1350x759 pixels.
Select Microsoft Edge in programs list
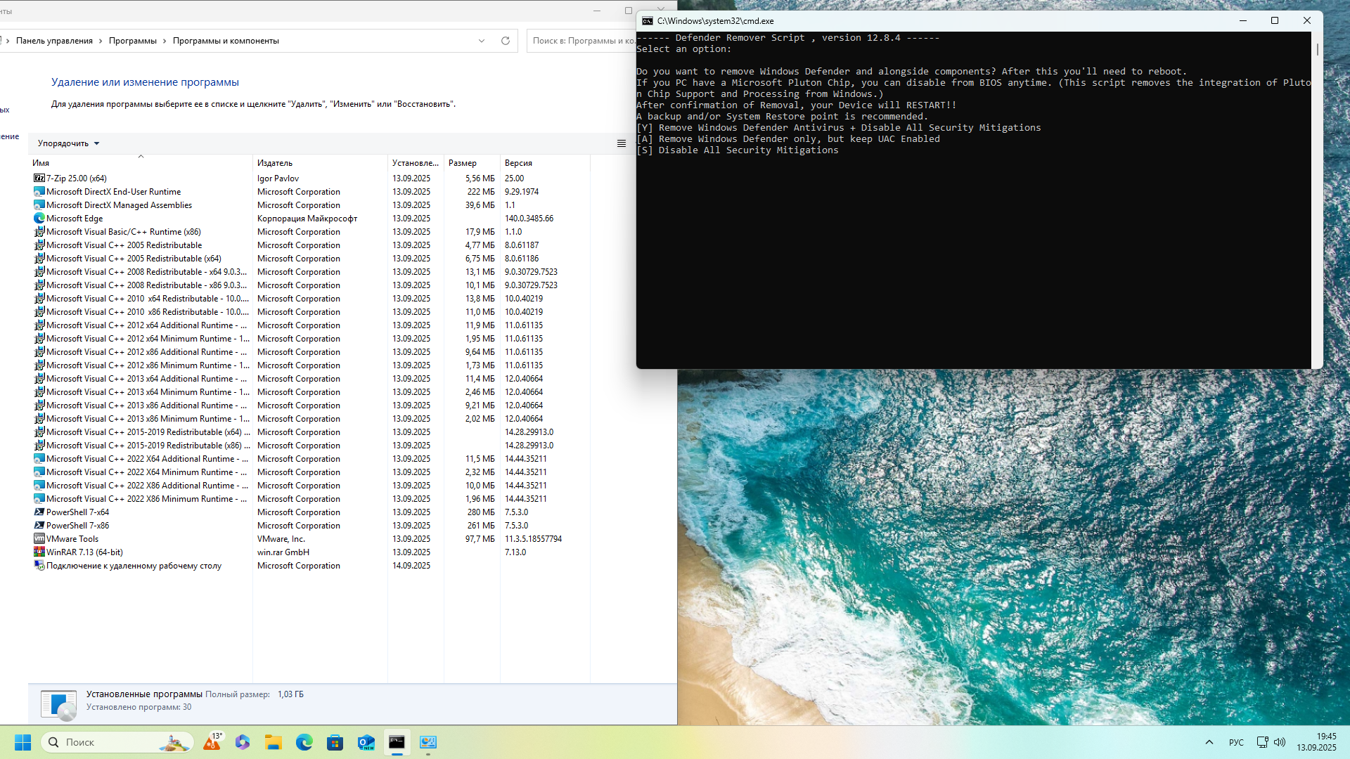(74, 219)
